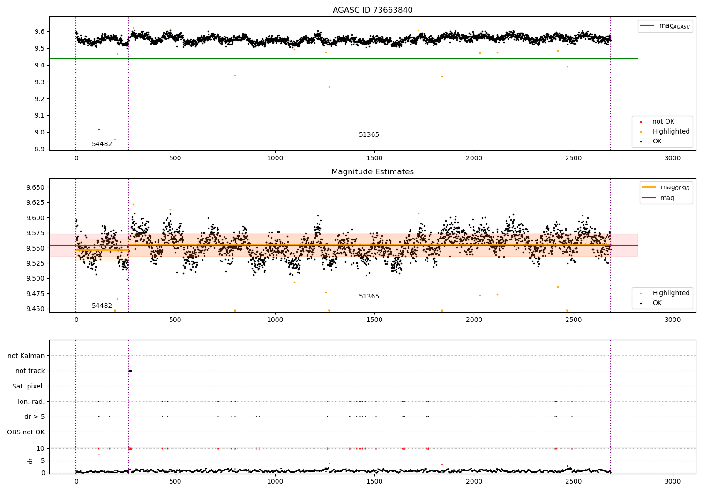
Task: Click the 1500 x-axis tick of top plot
Action: 374,158
